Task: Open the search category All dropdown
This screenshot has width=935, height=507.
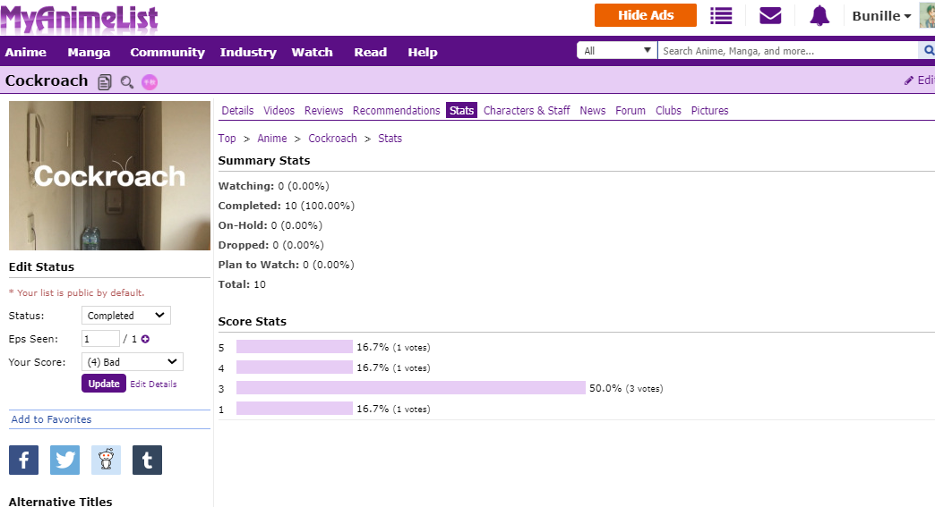Action: pos(617,51)
